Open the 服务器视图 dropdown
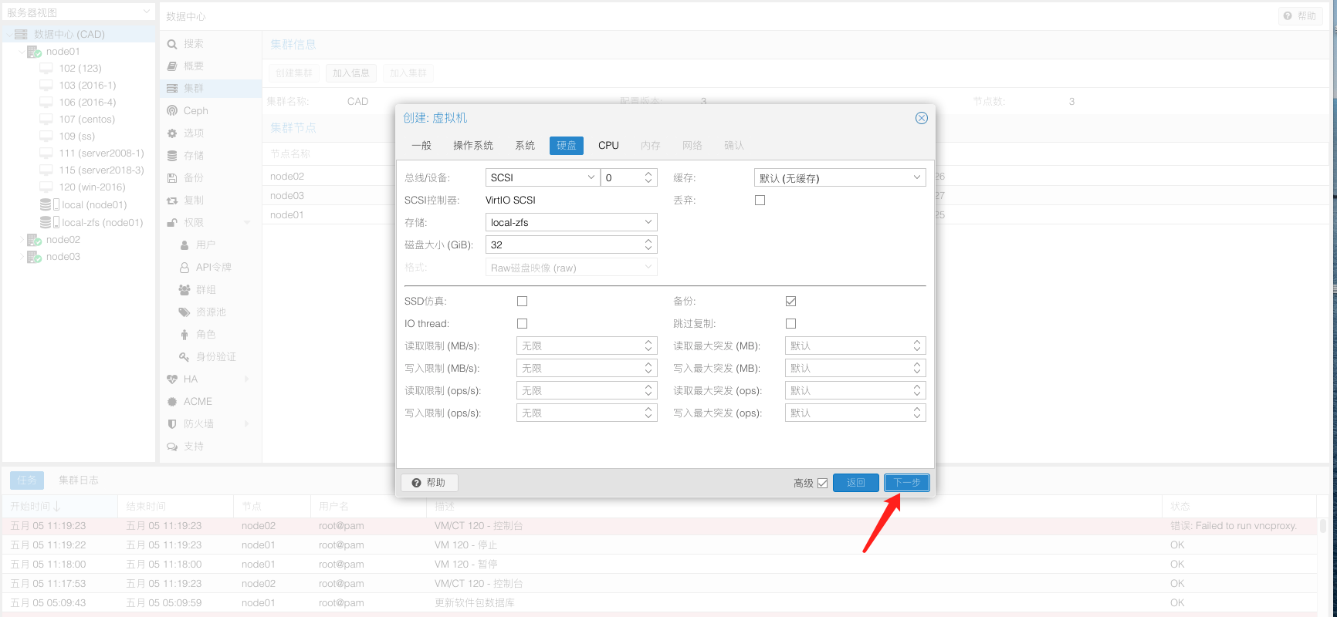Viewport: 1337px width, 617px height. (x=79, y=12)
